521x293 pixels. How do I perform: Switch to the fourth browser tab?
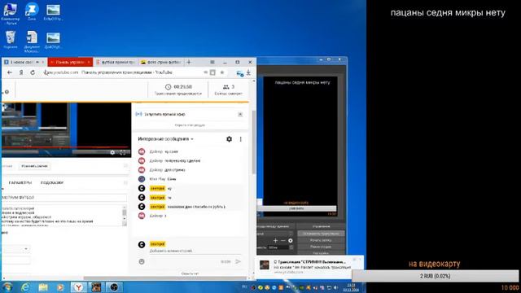click(161, 62)
